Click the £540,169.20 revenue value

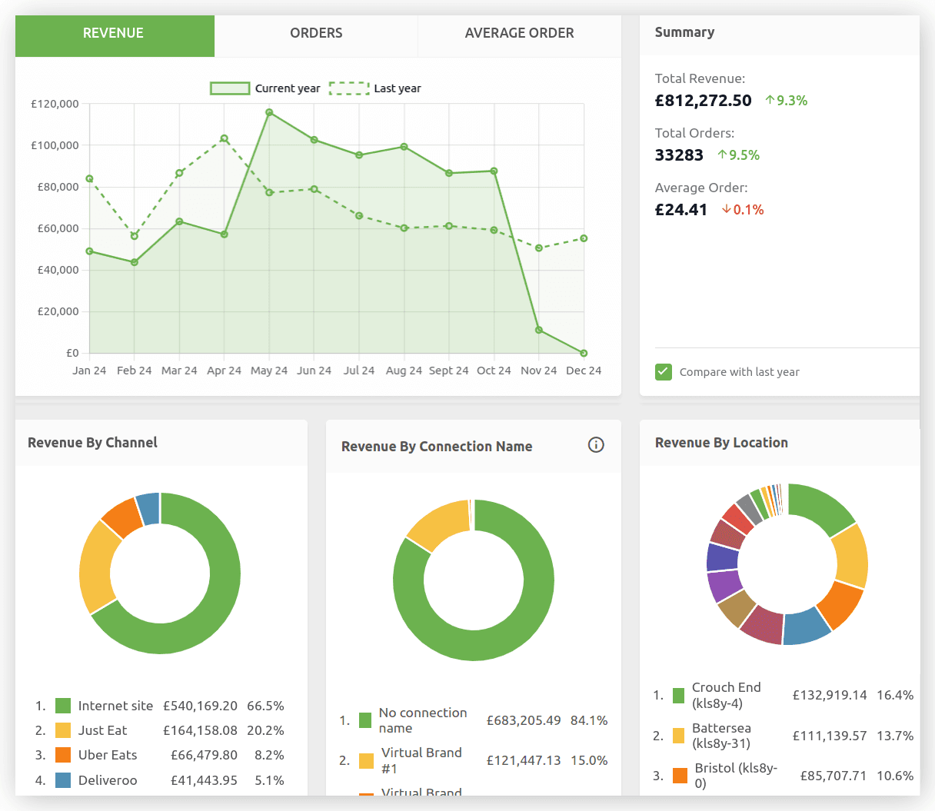coord(200,706)
